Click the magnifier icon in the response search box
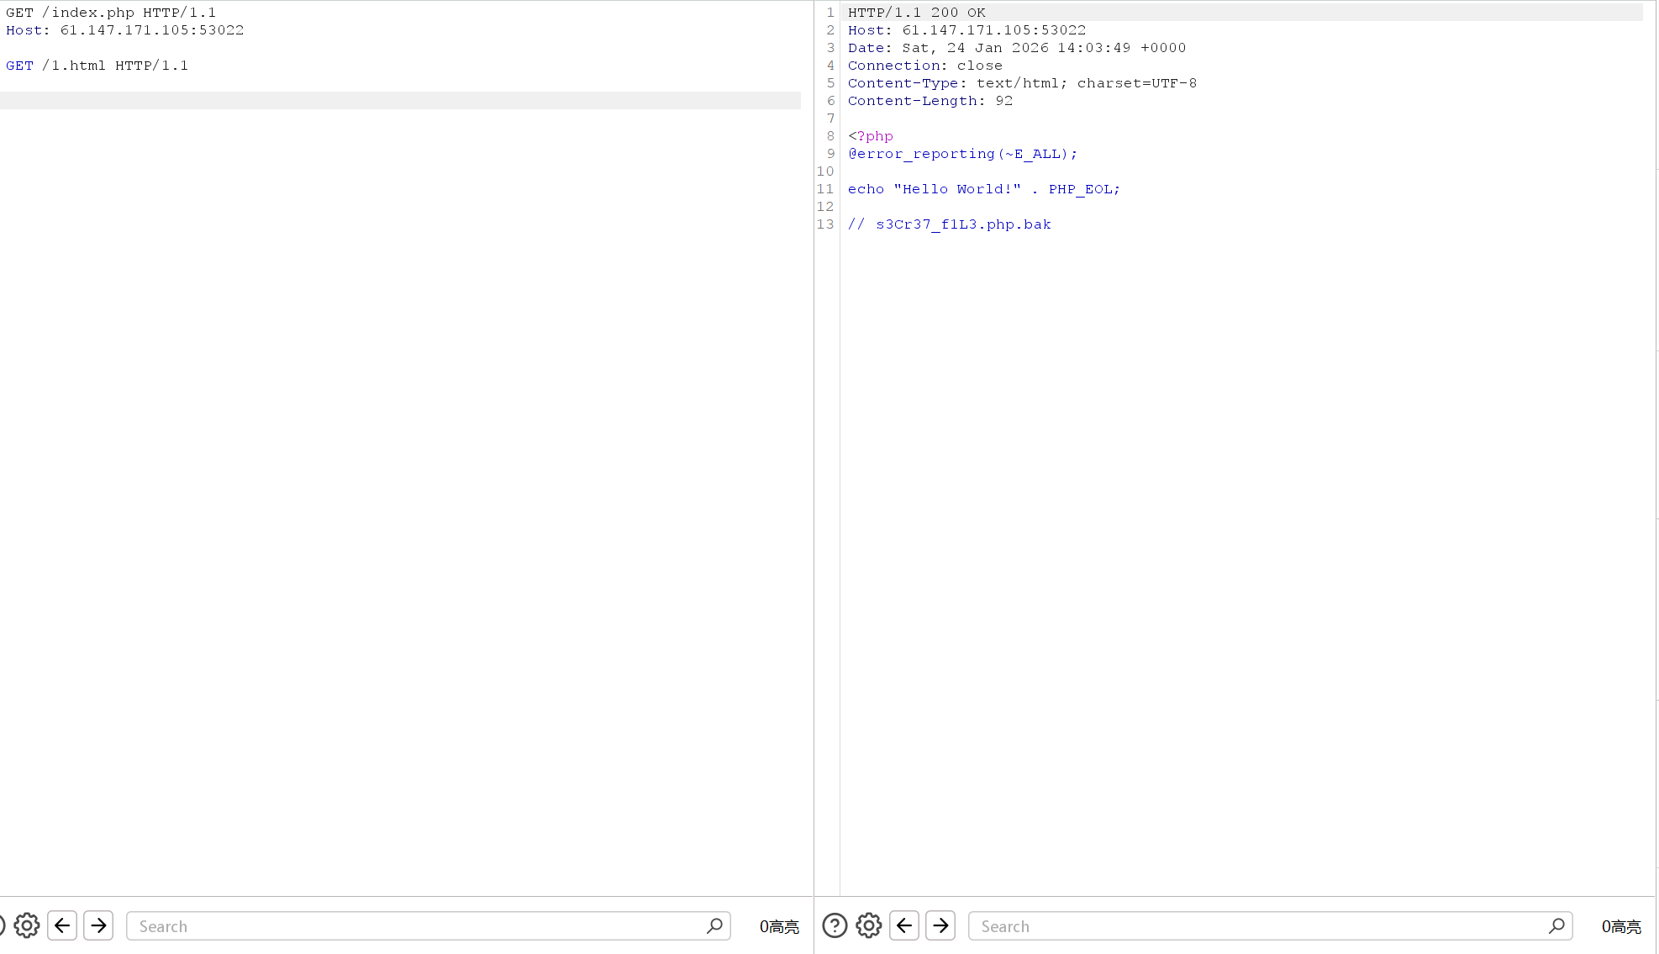The height and width of the screenshot is (954, 1659). 1556,925
